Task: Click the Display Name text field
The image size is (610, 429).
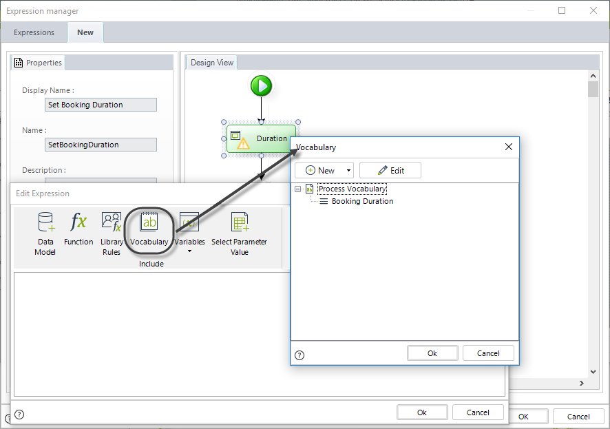Action: pyautogui.click(x=101, y=105)
